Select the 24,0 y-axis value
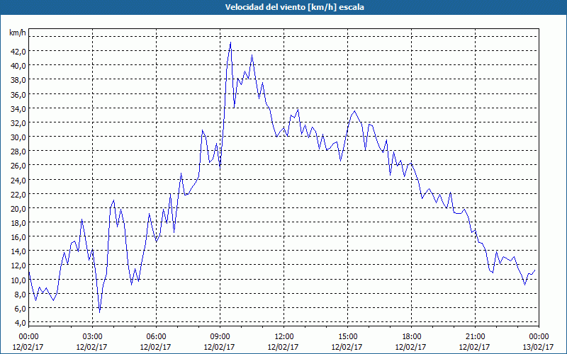 tap(18, 180)
